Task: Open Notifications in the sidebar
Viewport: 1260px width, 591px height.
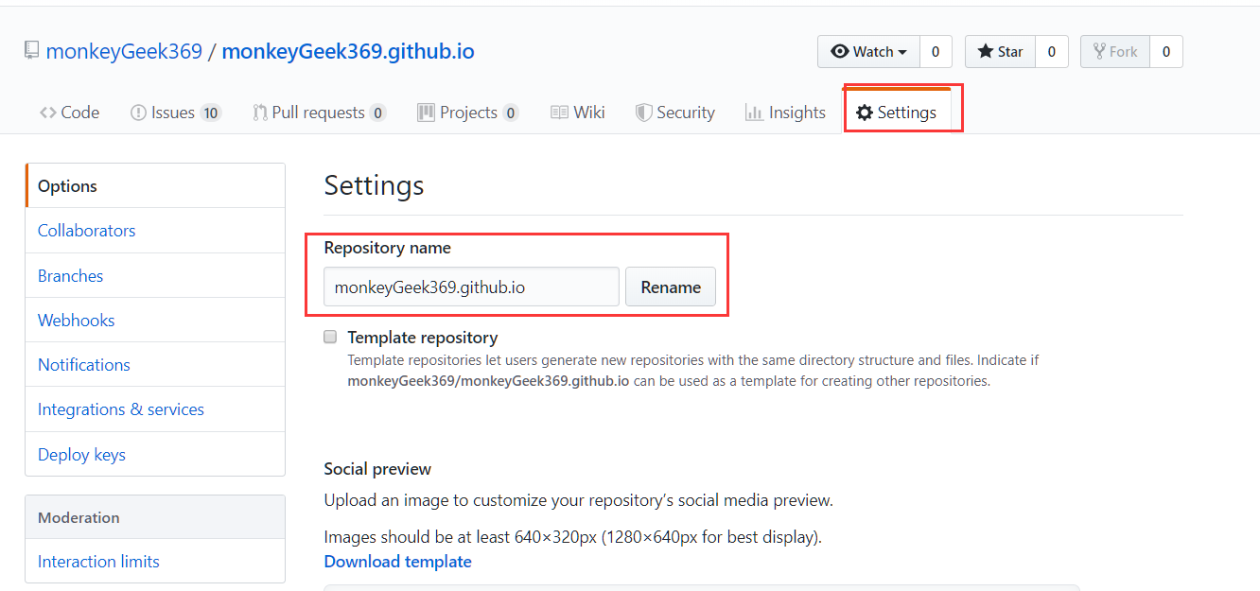Action: (x=155, y=365)
